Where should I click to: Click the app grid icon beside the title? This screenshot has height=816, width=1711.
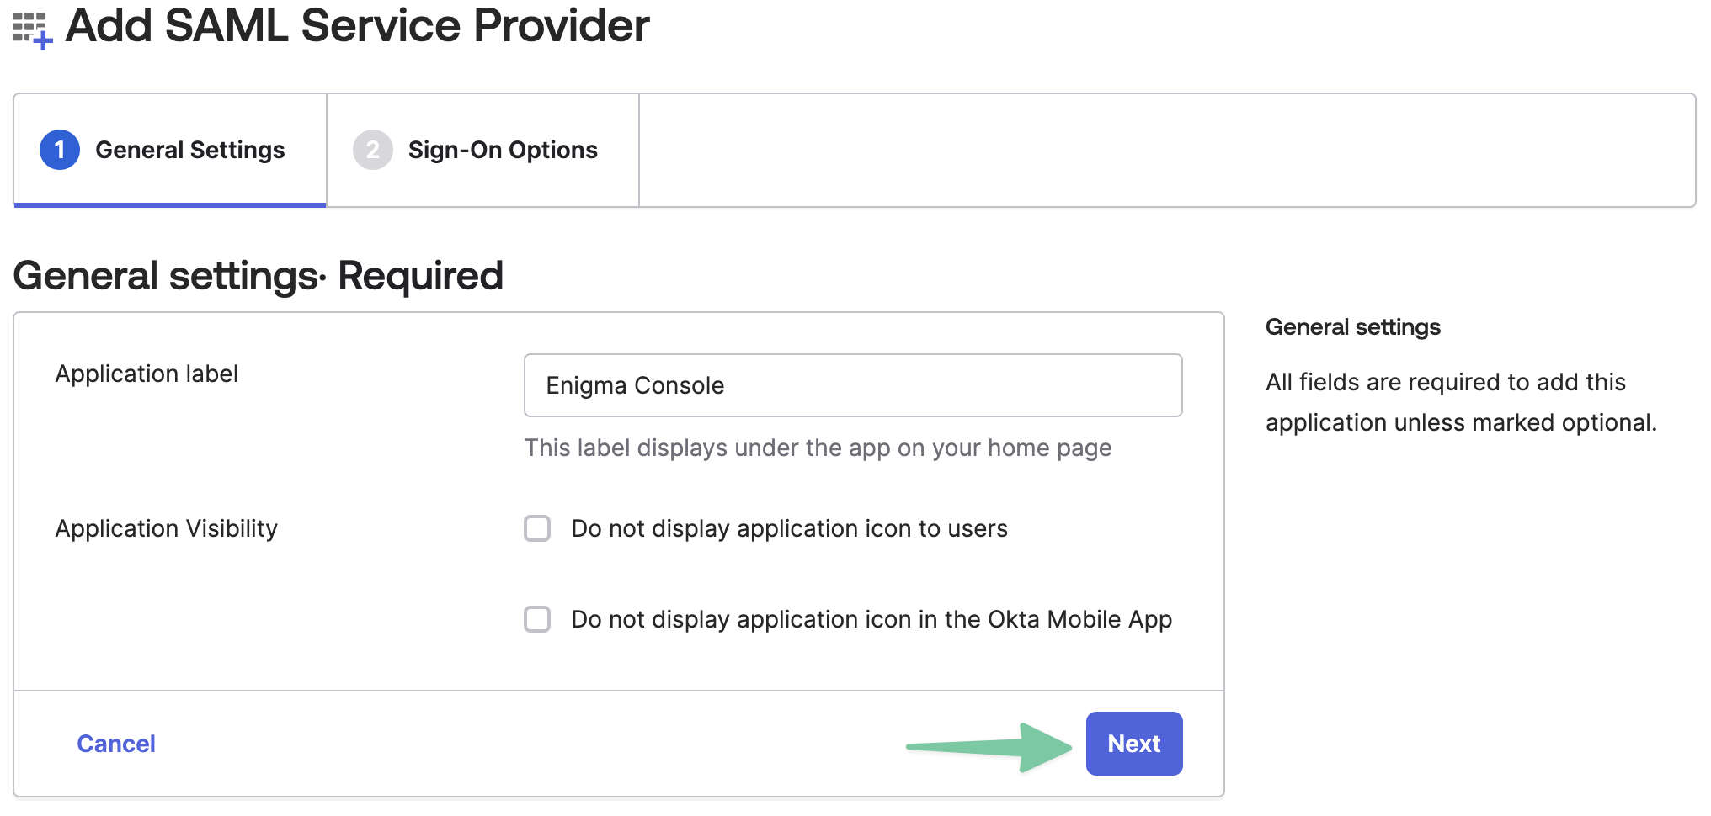point(32,29)
